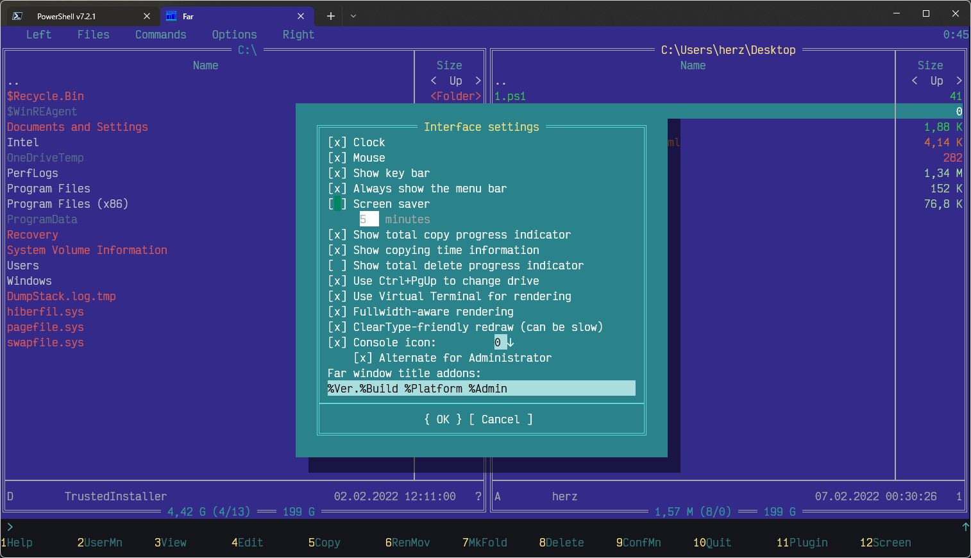Click the Cancel button
The width and height of the screenshot is (971, 558).
pyautogui.click(x=501, y=419)
